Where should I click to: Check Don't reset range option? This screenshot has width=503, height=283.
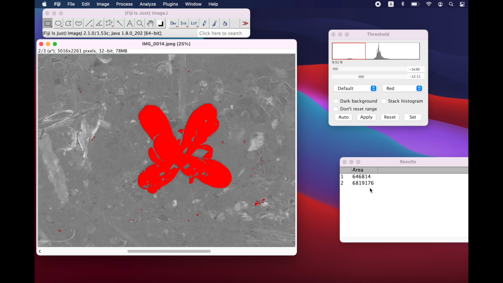pyautogui.click(x=336, y=109)
